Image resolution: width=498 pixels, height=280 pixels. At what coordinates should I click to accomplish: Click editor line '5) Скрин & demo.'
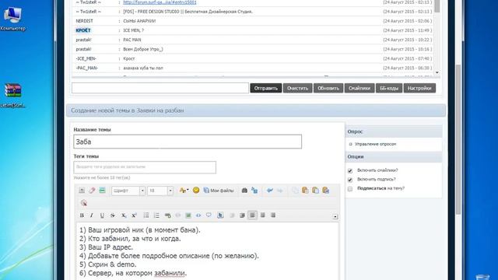107,264
